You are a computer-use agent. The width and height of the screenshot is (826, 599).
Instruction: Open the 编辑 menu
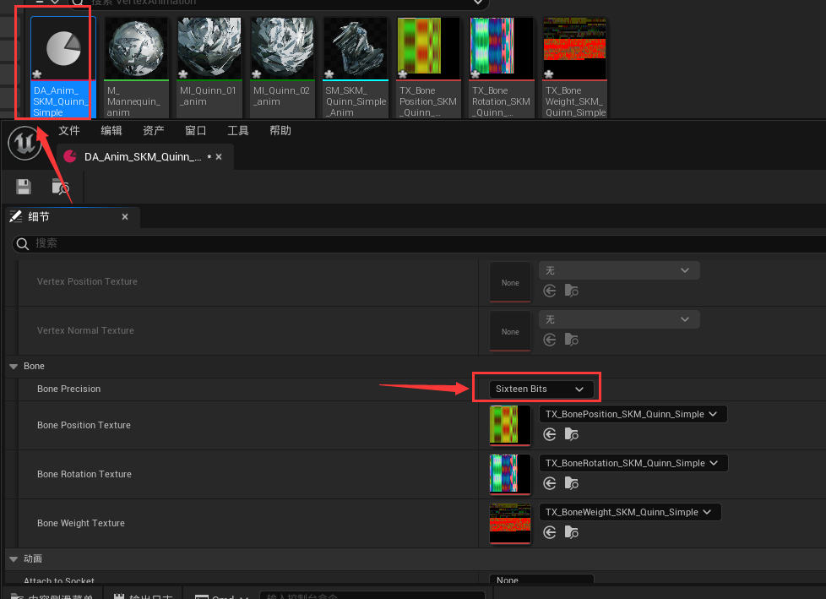111,131
